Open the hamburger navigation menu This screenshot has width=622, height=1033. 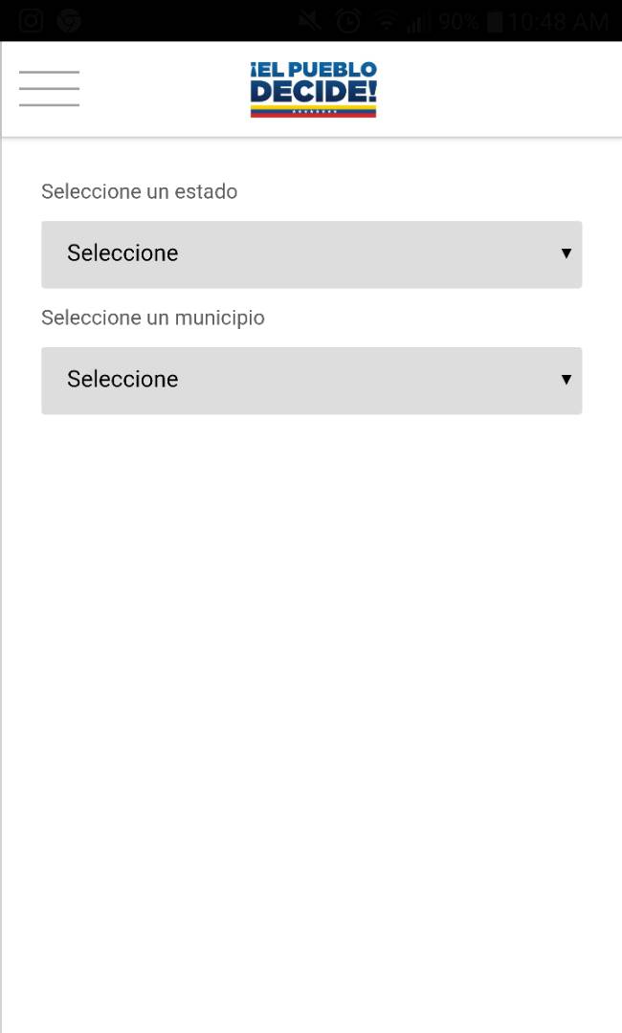[49, 87]
